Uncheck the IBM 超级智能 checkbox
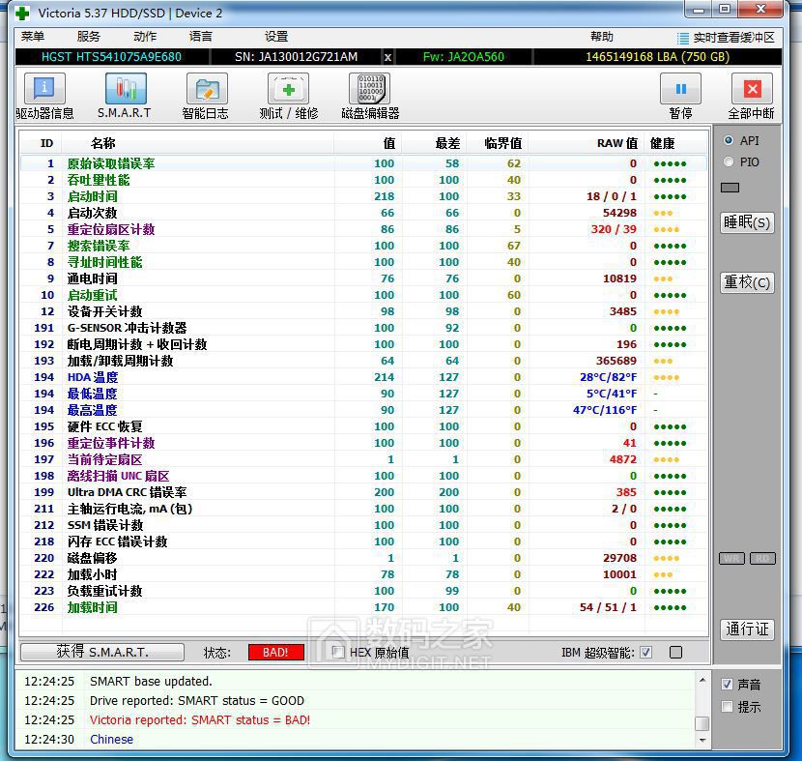 pyautogui.click(x=646, y=652)
